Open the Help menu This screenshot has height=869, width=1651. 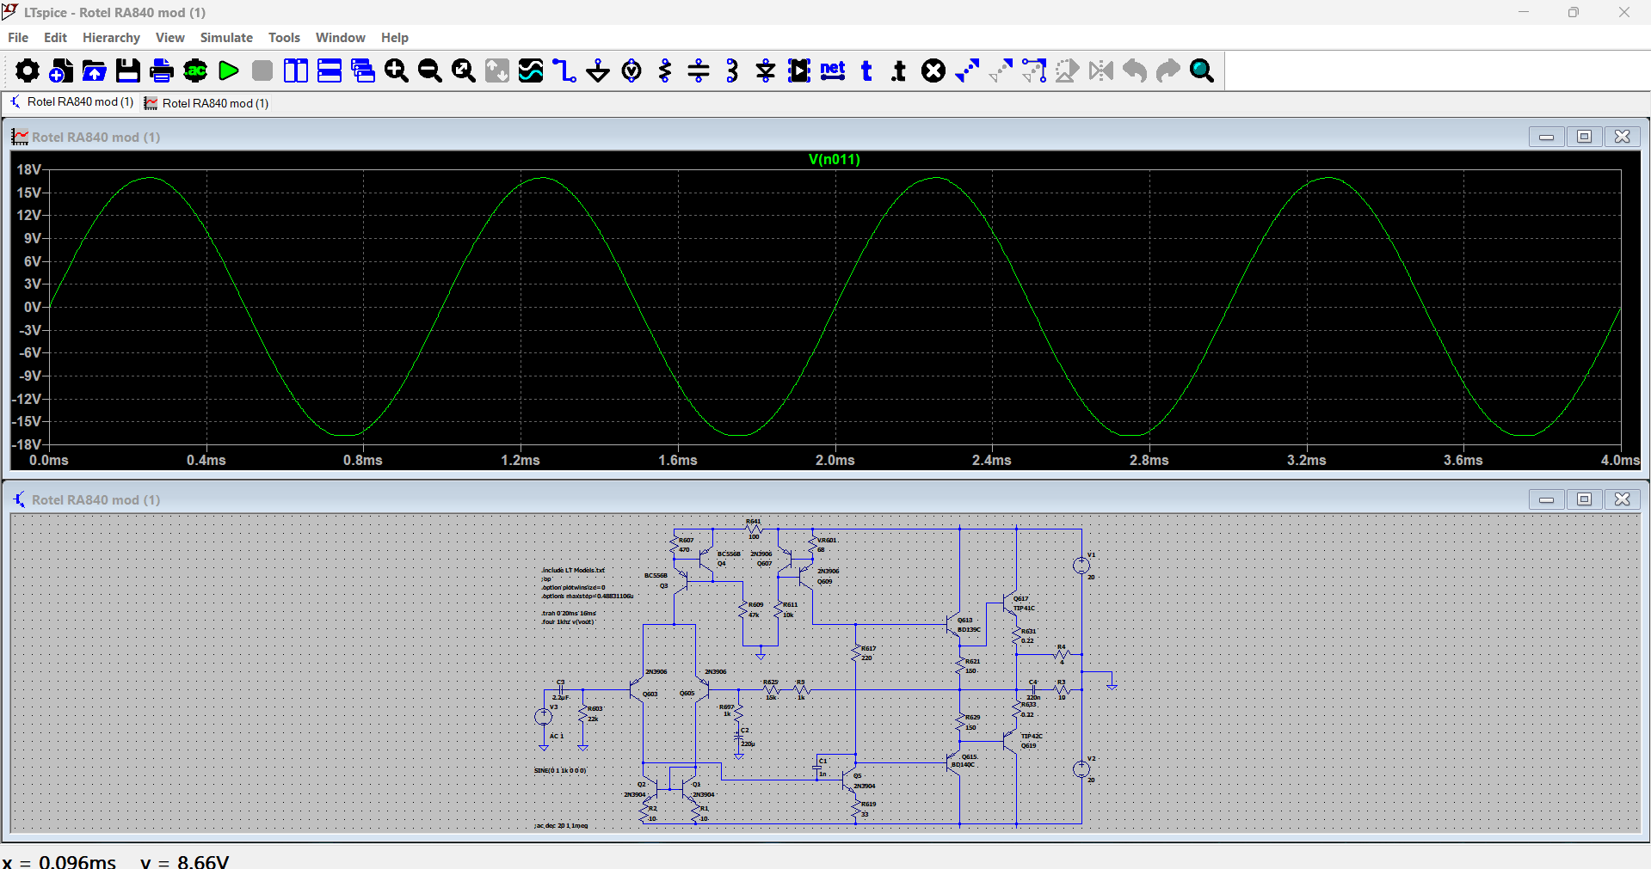394,38
